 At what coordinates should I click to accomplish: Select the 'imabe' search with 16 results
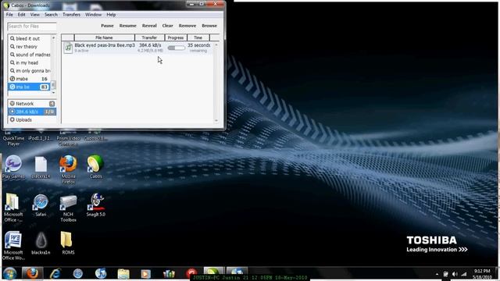30,79
